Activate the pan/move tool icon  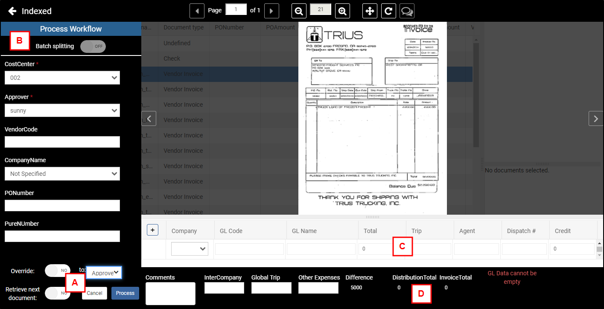tap(370, 11)
